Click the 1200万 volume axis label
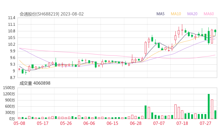220x130 pixels. (x=9, y=94)
